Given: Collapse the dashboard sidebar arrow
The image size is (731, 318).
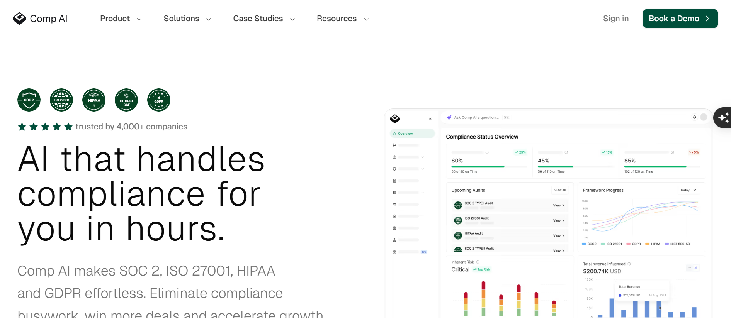Looking at the screenshot, I should click(430, 119).
